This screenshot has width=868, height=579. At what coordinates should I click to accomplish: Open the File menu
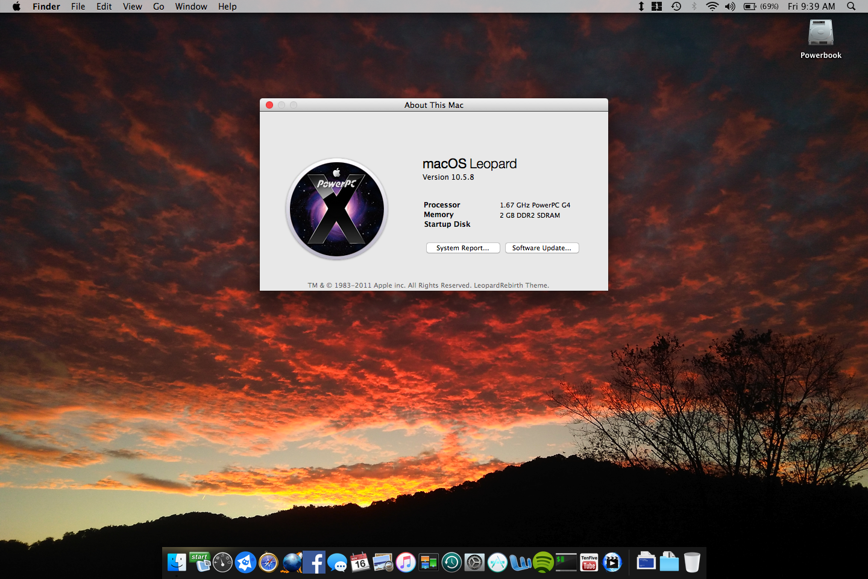click(x=78, y=6)
